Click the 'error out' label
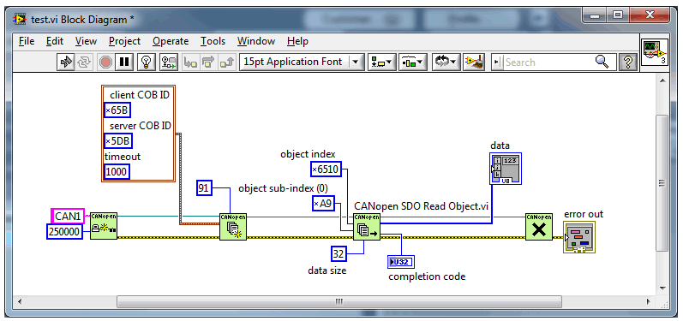683x321 pixels. [584, 215]
